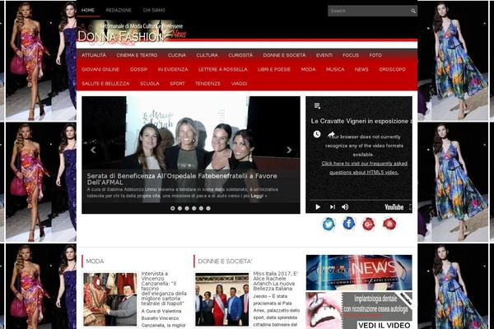Open the Le Cravatte Vigneri video title

tap(361, 121)
